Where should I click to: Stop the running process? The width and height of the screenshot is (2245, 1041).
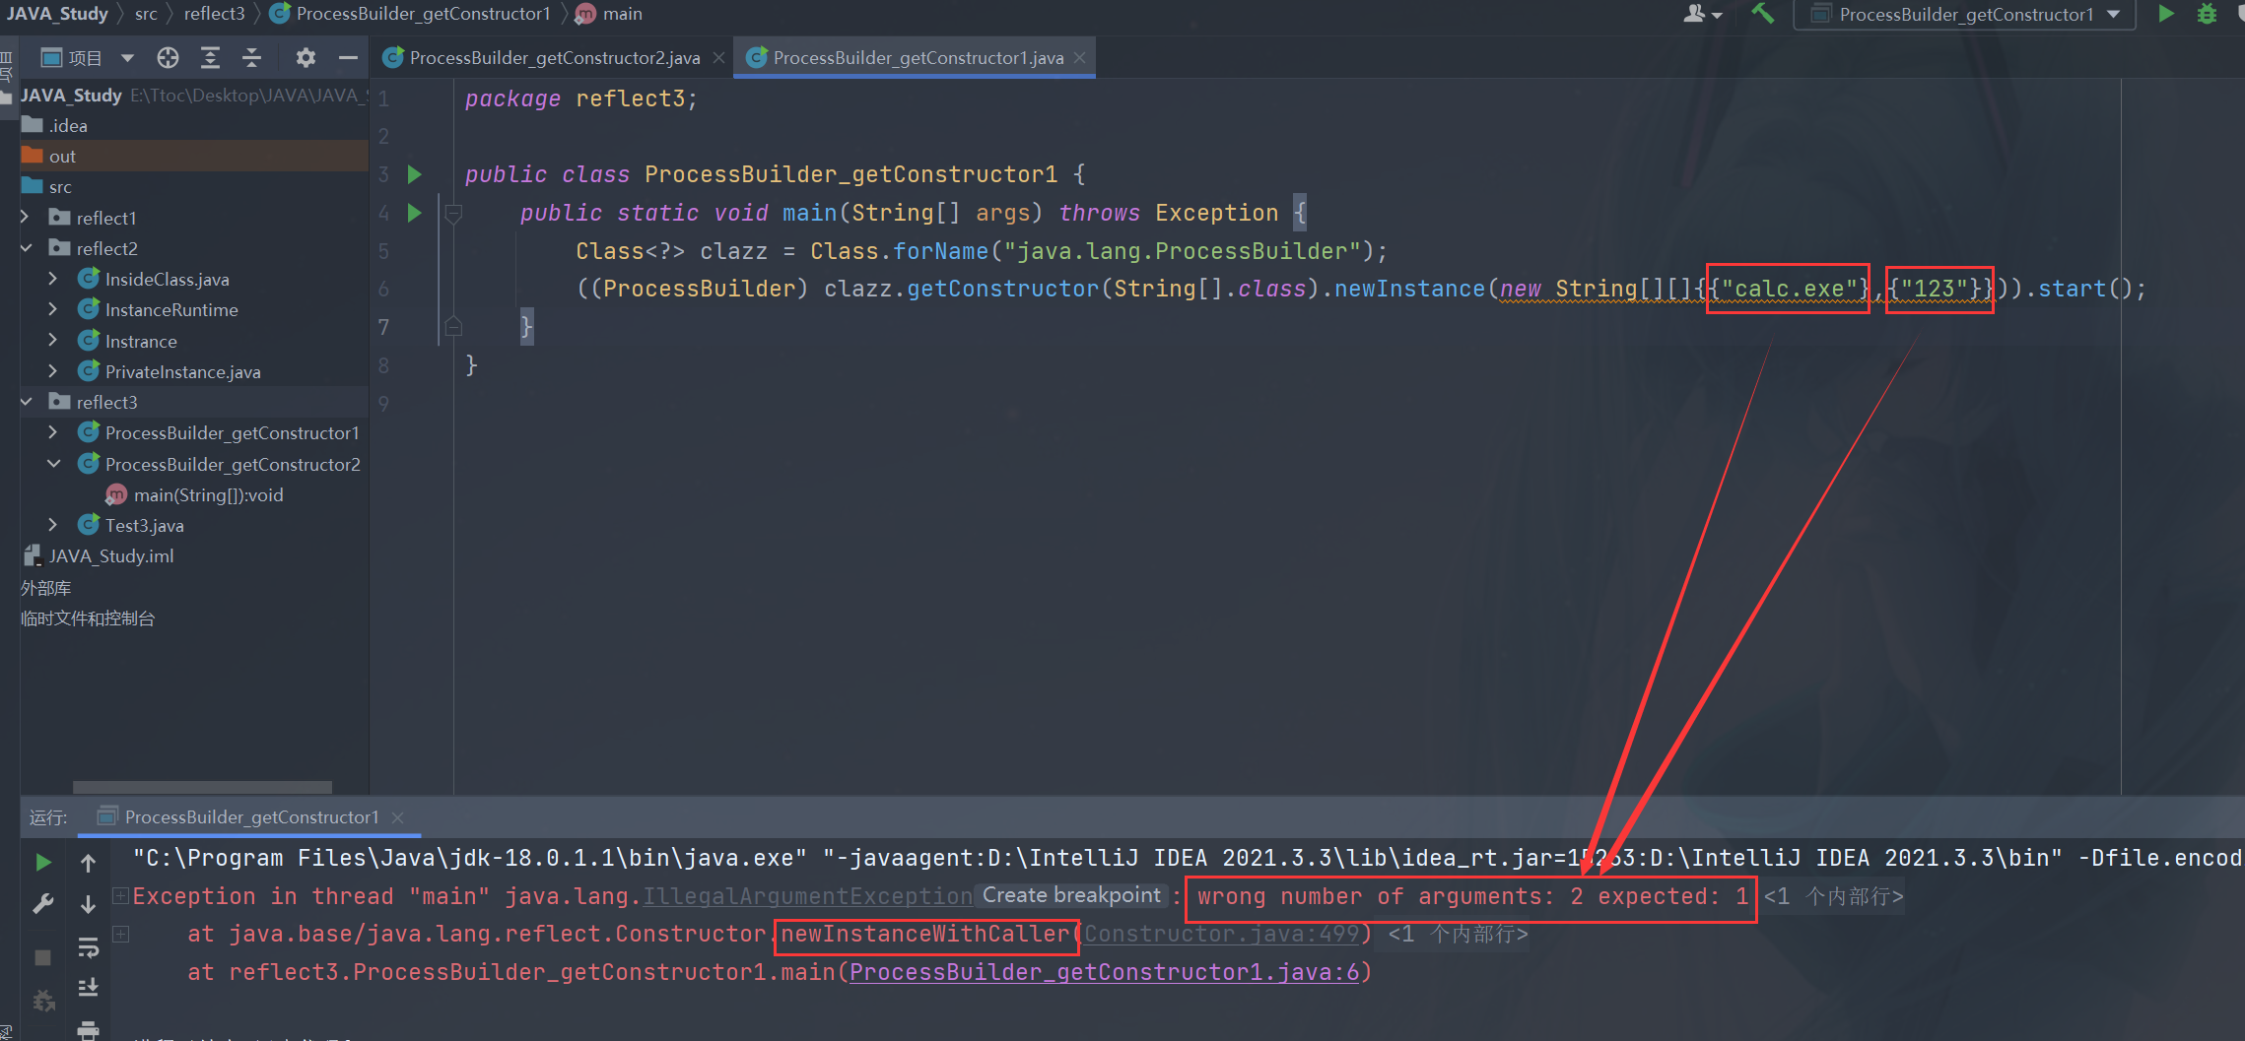click(x=42, y=957)
